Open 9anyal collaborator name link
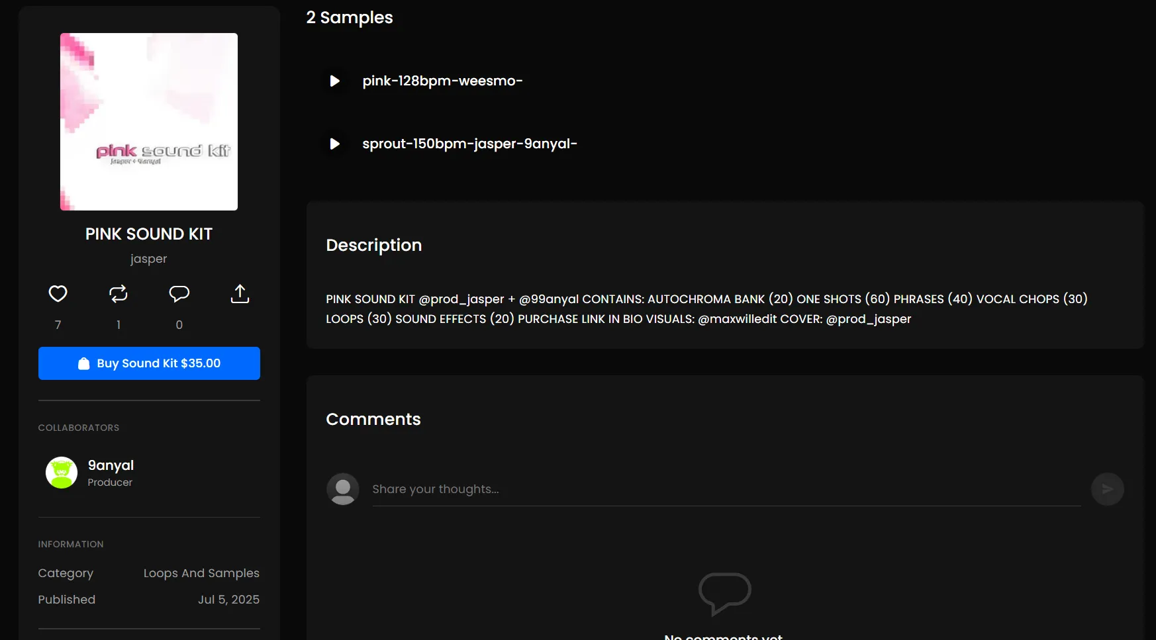The height and width of the screenshot is (640, 1156). click(x=111, y=465)
